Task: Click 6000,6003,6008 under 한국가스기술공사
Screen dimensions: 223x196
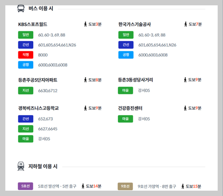Action: click(153, 55)
